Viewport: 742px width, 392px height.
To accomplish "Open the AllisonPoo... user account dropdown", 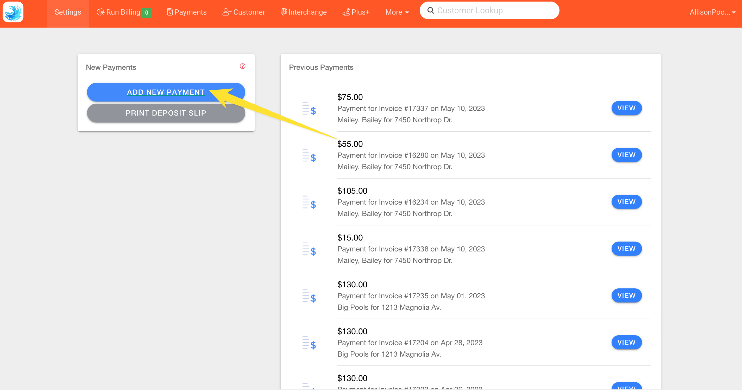I will click(712, 12).
